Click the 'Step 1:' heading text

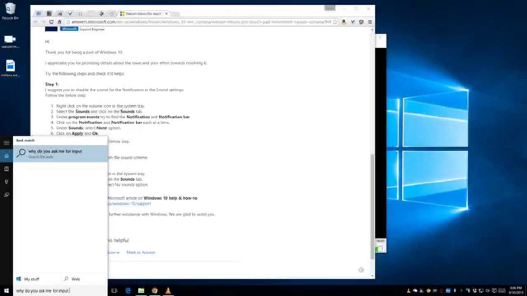[x=52, y=84]
